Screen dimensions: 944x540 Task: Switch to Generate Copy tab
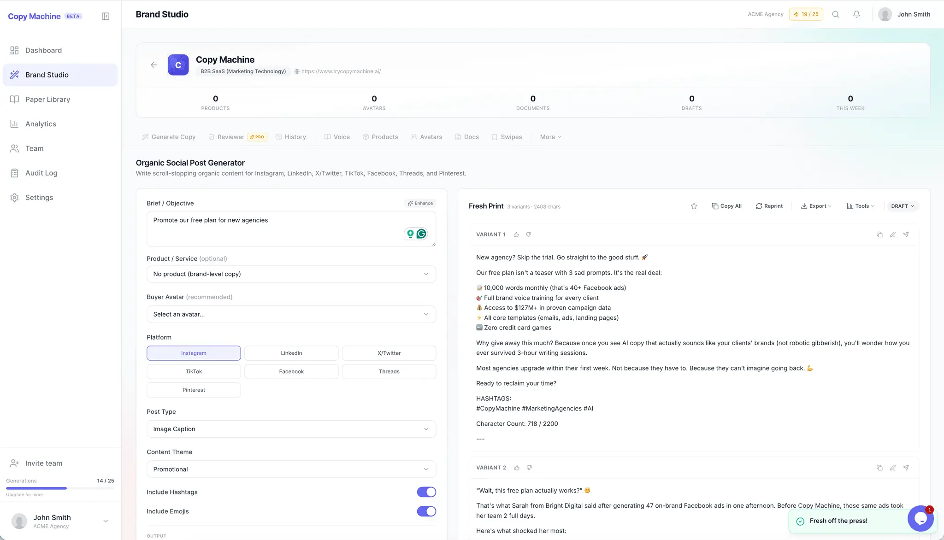pos(169,137)
